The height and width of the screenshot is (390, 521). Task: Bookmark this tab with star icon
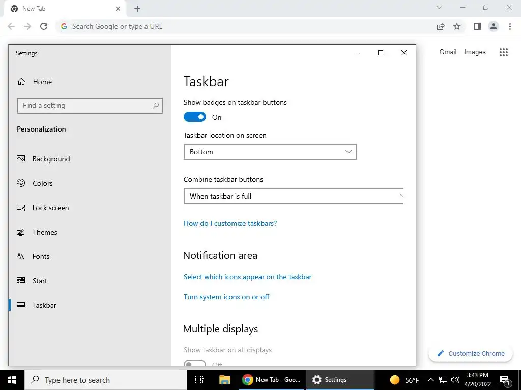tap(457, 26)
